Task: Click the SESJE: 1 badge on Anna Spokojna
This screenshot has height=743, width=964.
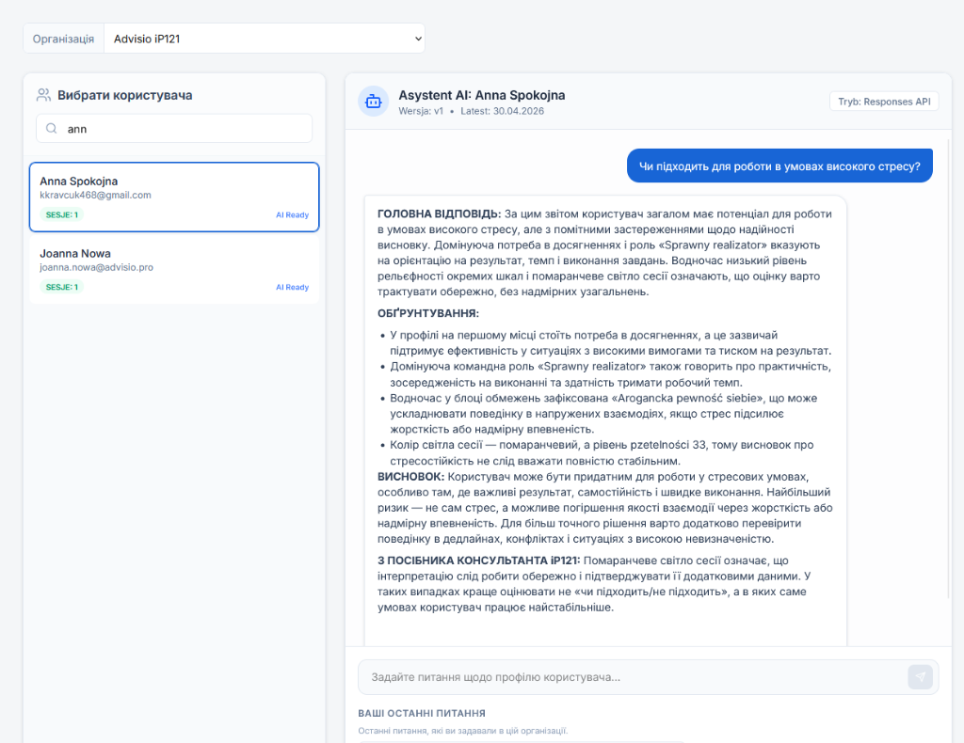Action: tap(62, 215)
